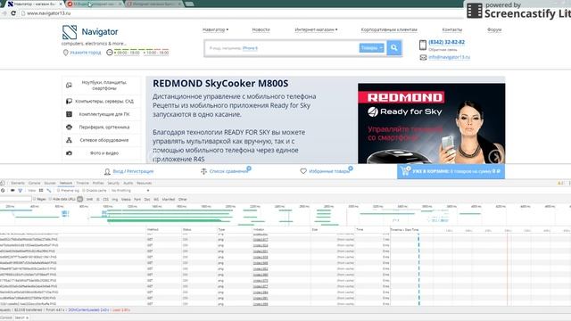Select the CSS resource type filter
Viewport: 571px width, 321px height.
(105, 199)
